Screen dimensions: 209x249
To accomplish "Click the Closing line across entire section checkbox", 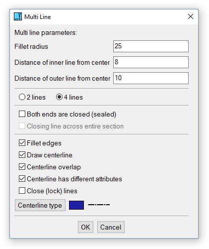I will 22,126.
